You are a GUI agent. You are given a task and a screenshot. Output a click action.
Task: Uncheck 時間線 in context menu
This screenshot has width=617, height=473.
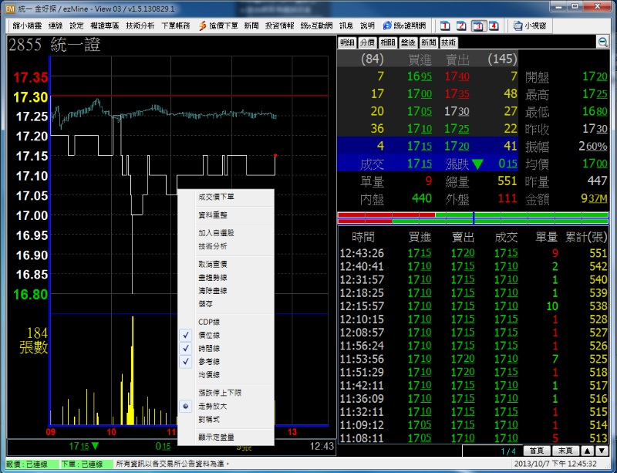tap(209, 348)
